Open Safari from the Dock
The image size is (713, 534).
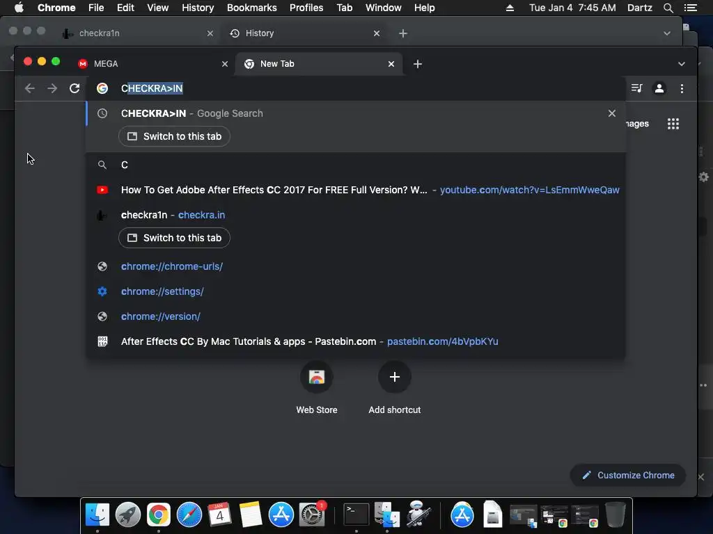189,515
